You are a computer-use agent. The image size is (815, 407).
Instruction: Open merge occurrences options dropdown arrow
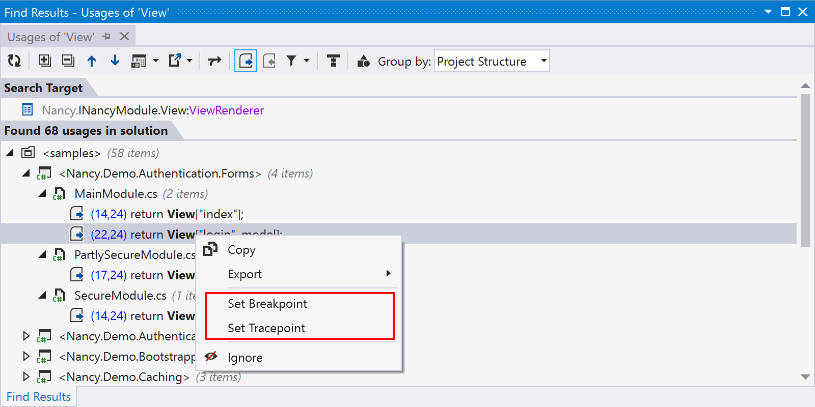[156, 61]
